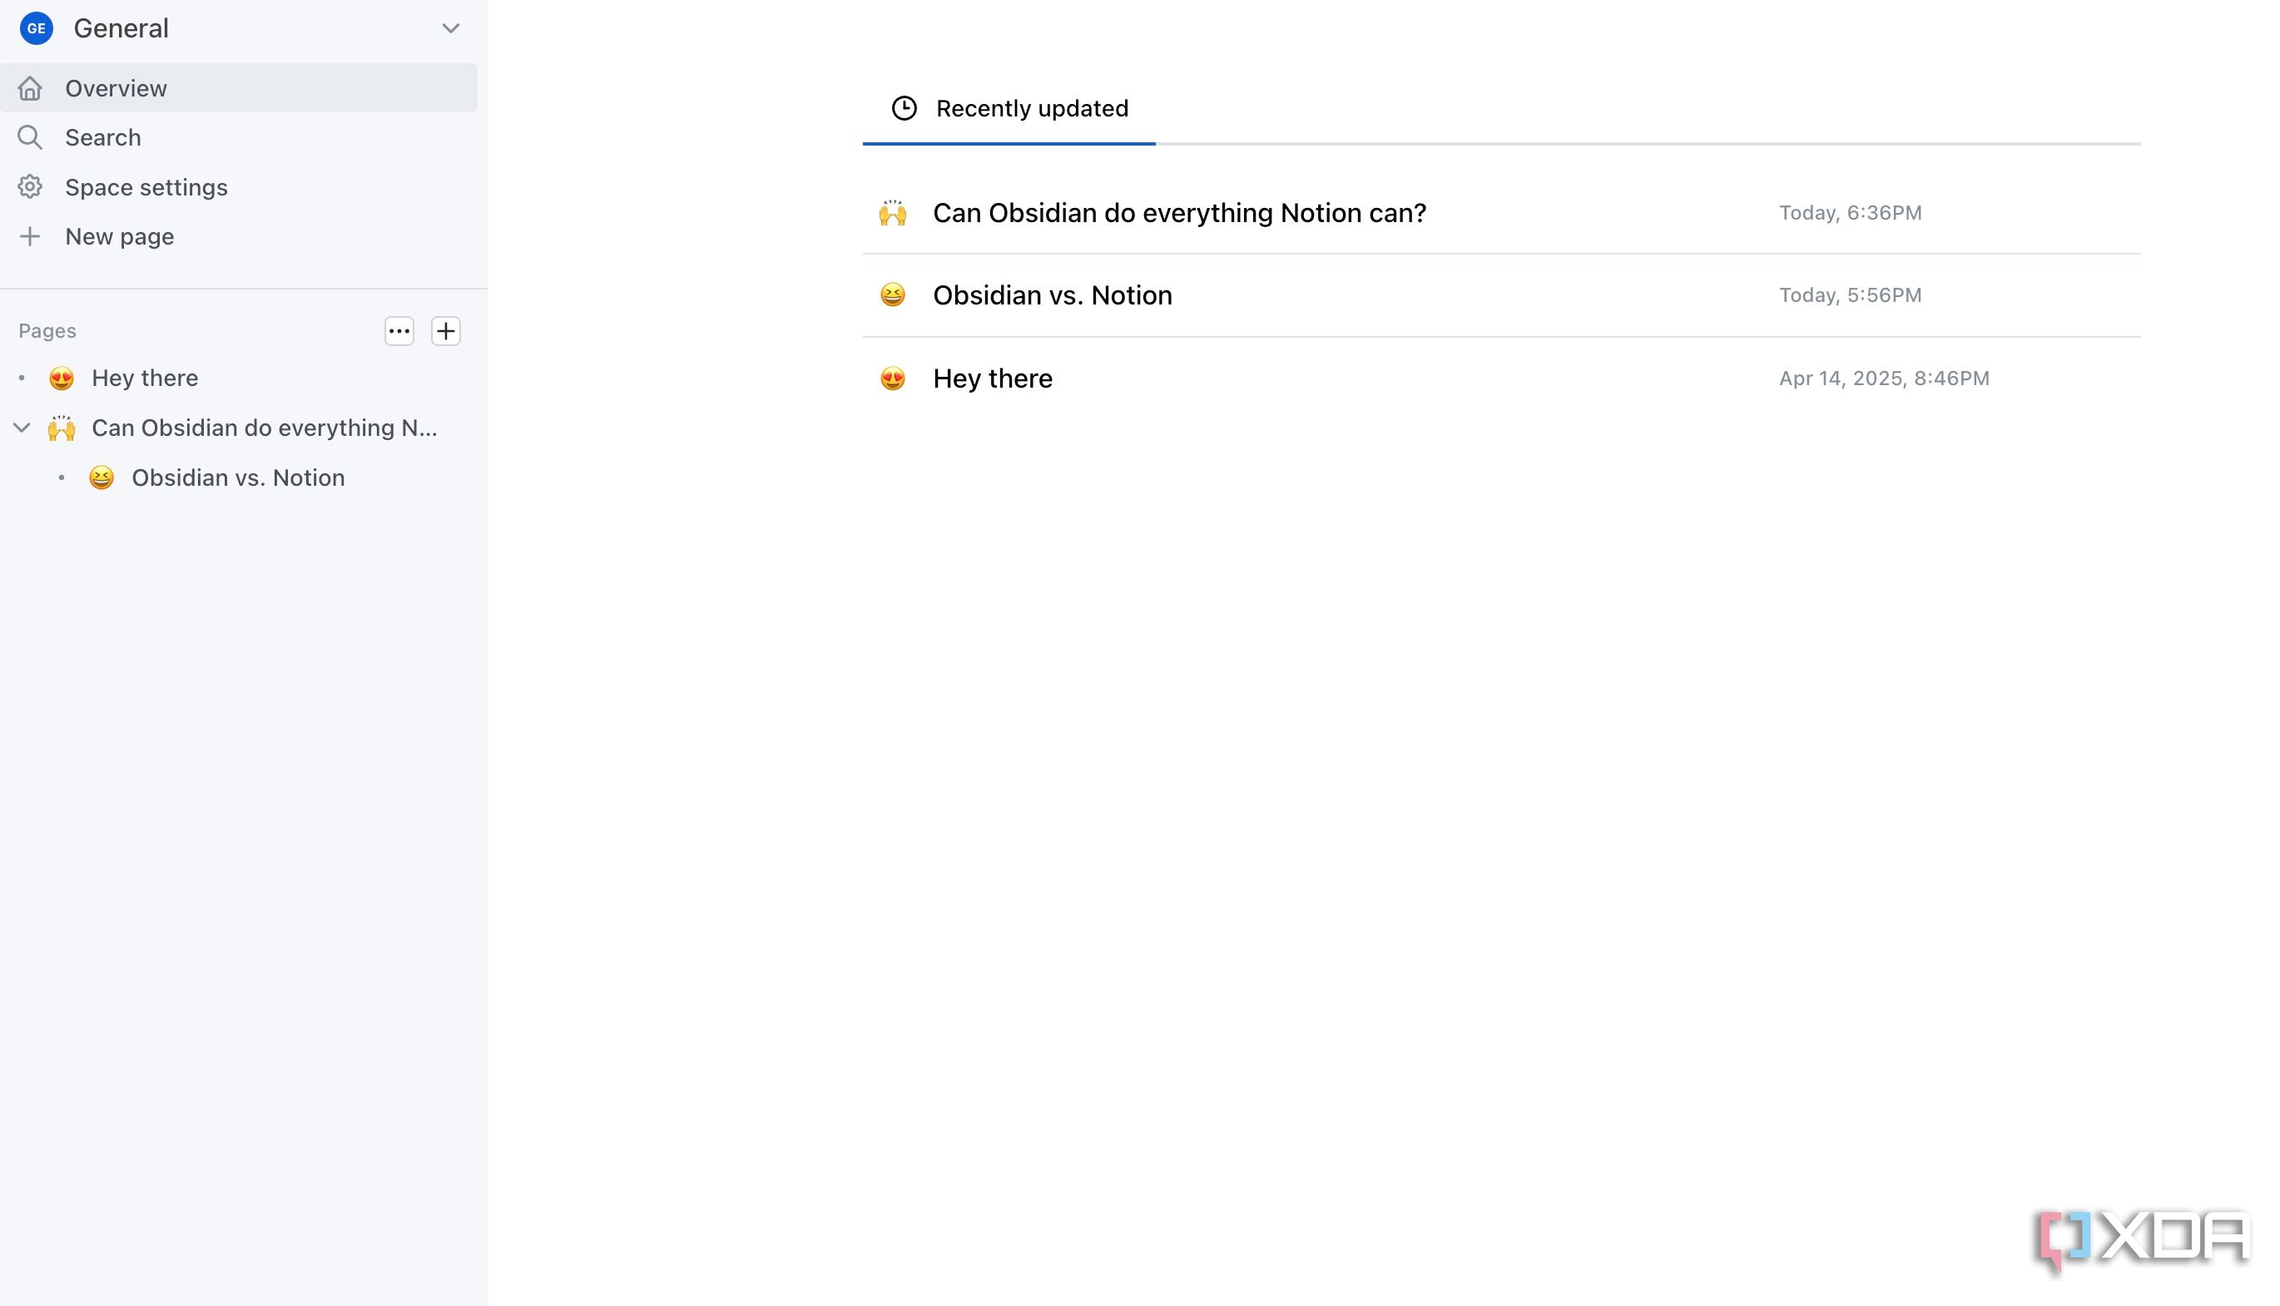Open Obsidian vs. Notion from recent list
This screenshot has height=1306, width=2280.
(1052, 295)
